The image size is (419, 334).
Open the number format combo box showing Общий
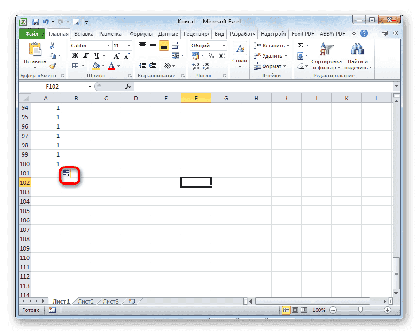(208, 45)
